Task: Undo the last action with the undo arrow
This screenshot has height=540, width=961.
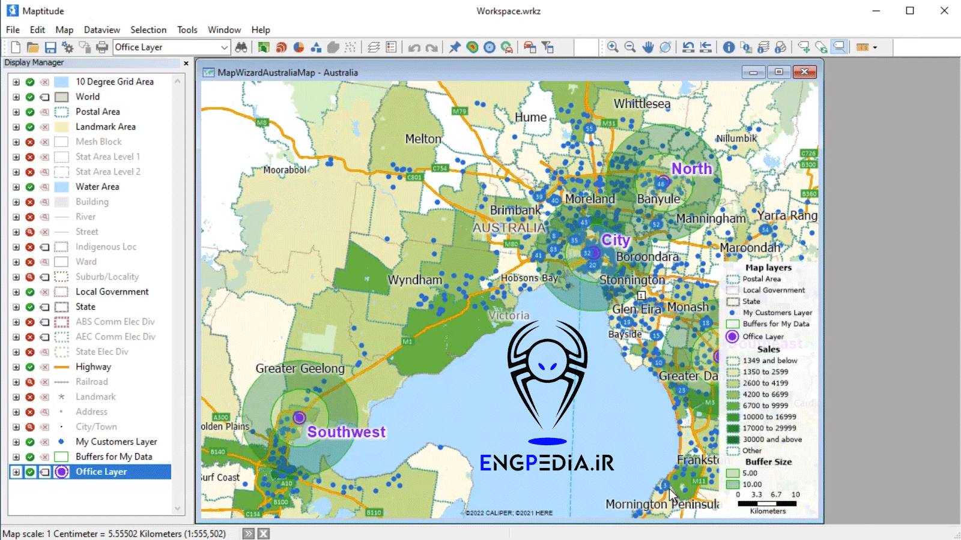Action: (414, 47)
